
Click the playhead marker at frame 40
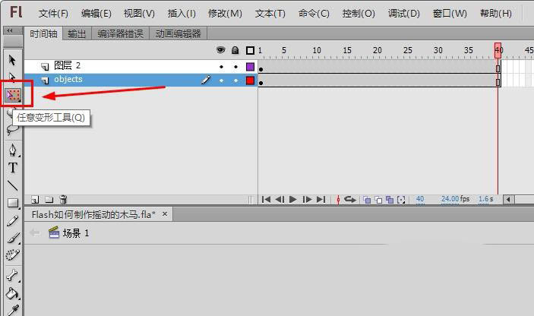coord(498,50)
